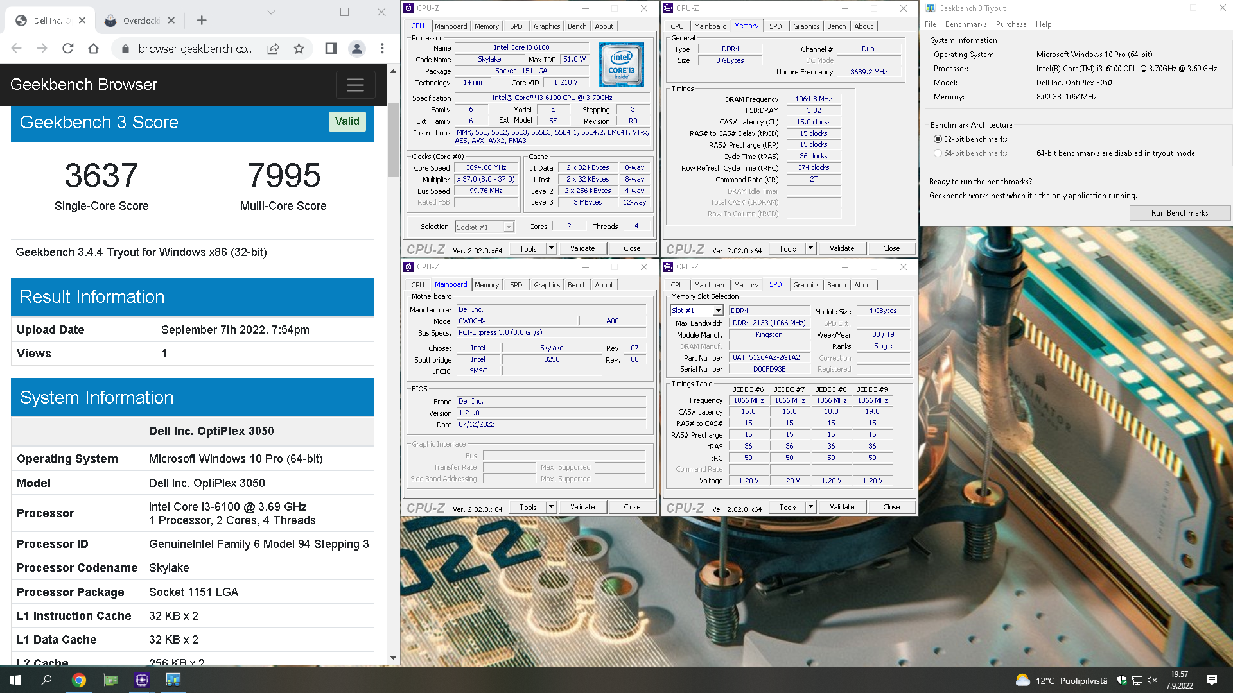This screenshot has width=1233, height=693.
Task: Open Geekbench Benchmarks menu
Action: pos(966,24)
